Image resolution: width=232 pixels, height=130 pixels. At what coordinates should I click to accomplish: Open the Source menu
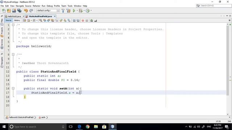tap(28, 6)
